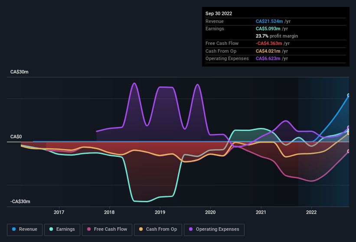This screenshot has width=356, height=242.
Task: Click the orange Cash From Op dot
Action: pyautogui.click(x=141, y=229)
